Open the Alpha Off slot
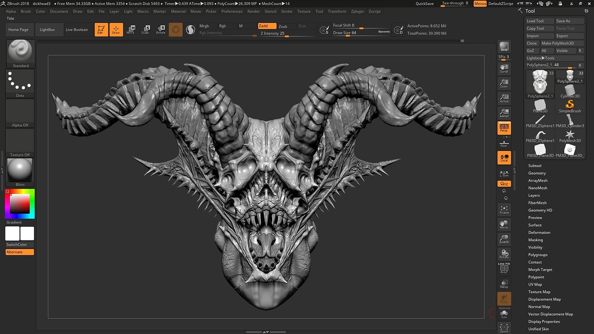594x334 pixels. click(x=20, y=113)
